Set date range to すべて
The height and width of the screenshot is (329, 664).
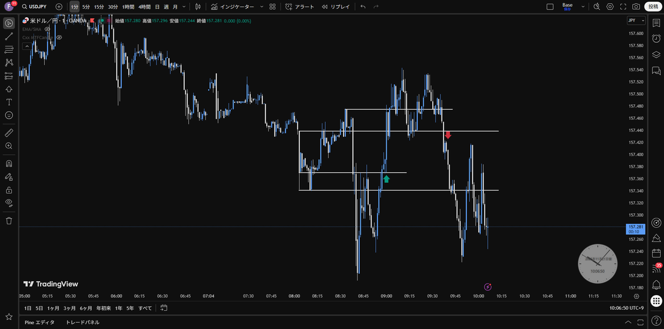point(145,308)
